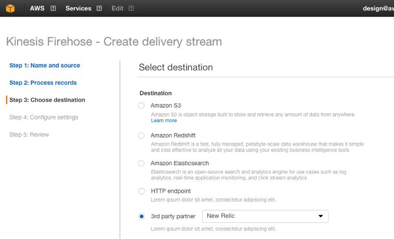Viewport: 394px width, 239px height.
Task: Click the help icon next to Services
Action: point(99,8)
